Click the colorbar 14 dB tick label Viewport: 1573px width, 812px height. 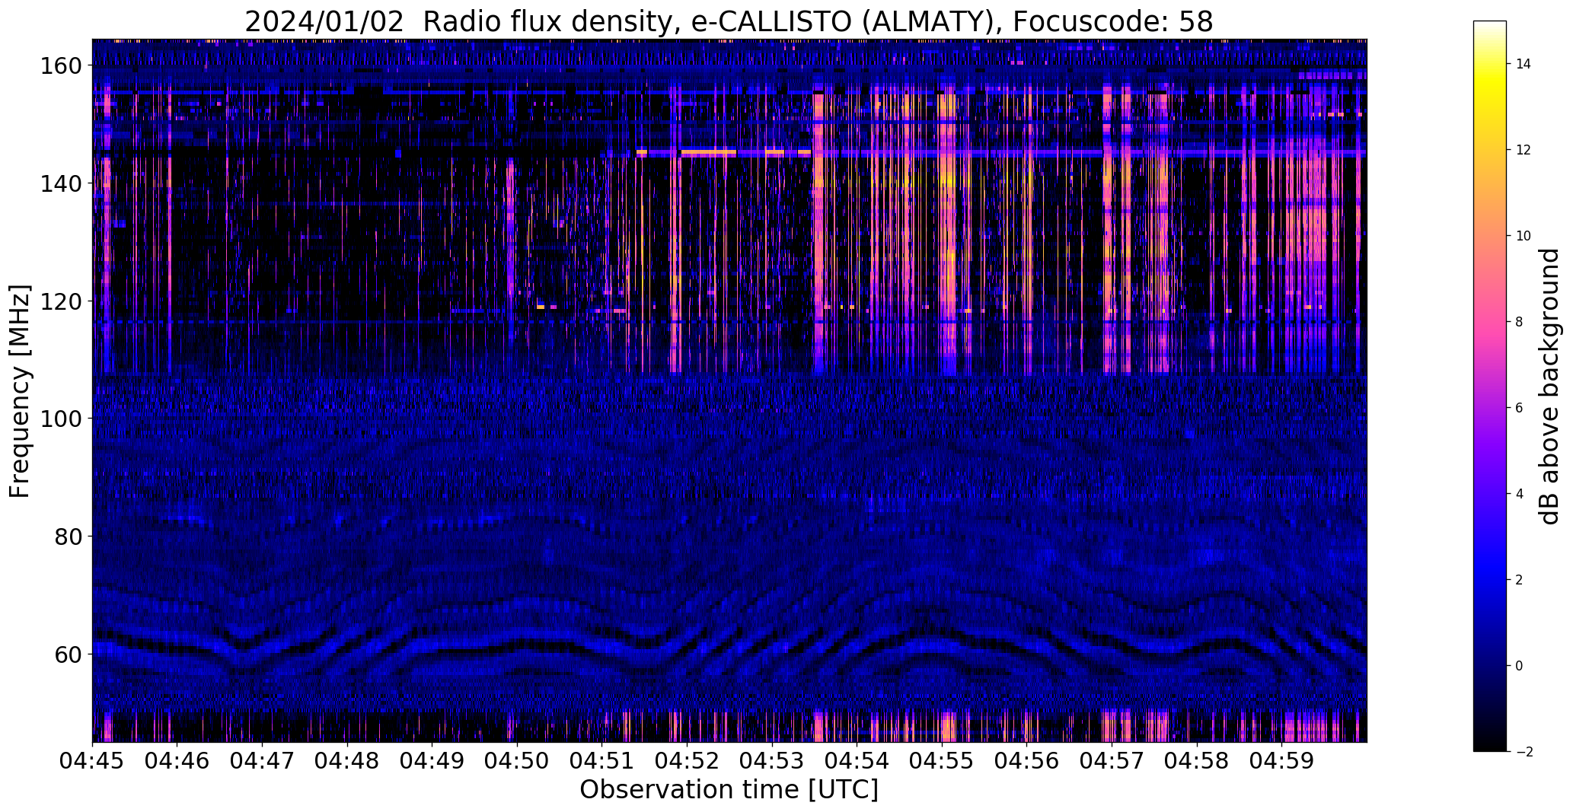(x=1524, y=64)
